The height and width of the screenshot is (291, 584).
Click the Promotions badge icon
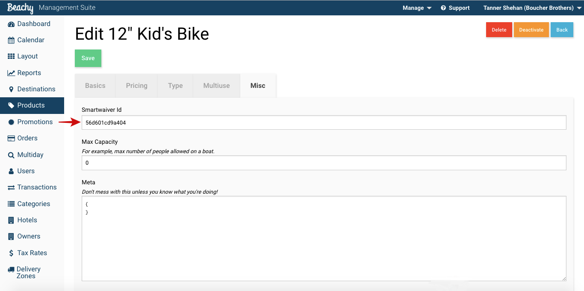pyautogui.click(x=11, y=122)
